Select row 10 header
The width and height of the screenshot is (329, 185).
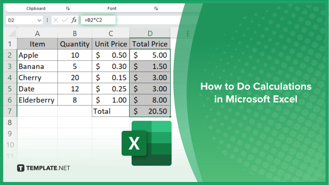tap(10, 145)
